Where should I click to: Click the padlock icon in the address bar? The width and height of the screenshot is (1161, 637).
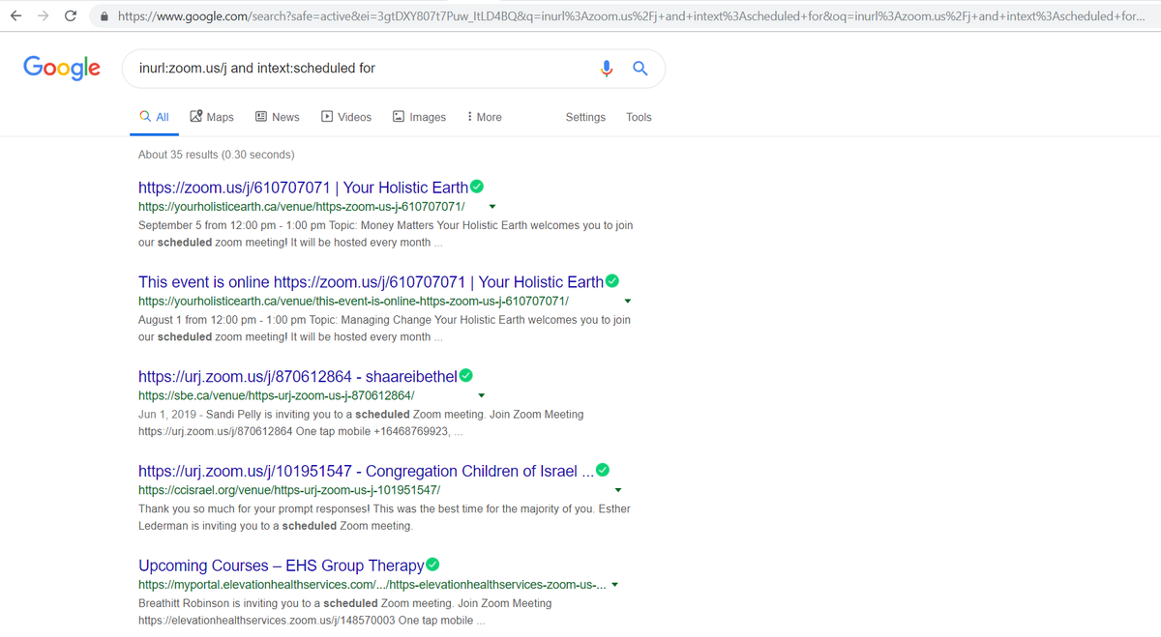pyautogui.click(x=103, y=16)
